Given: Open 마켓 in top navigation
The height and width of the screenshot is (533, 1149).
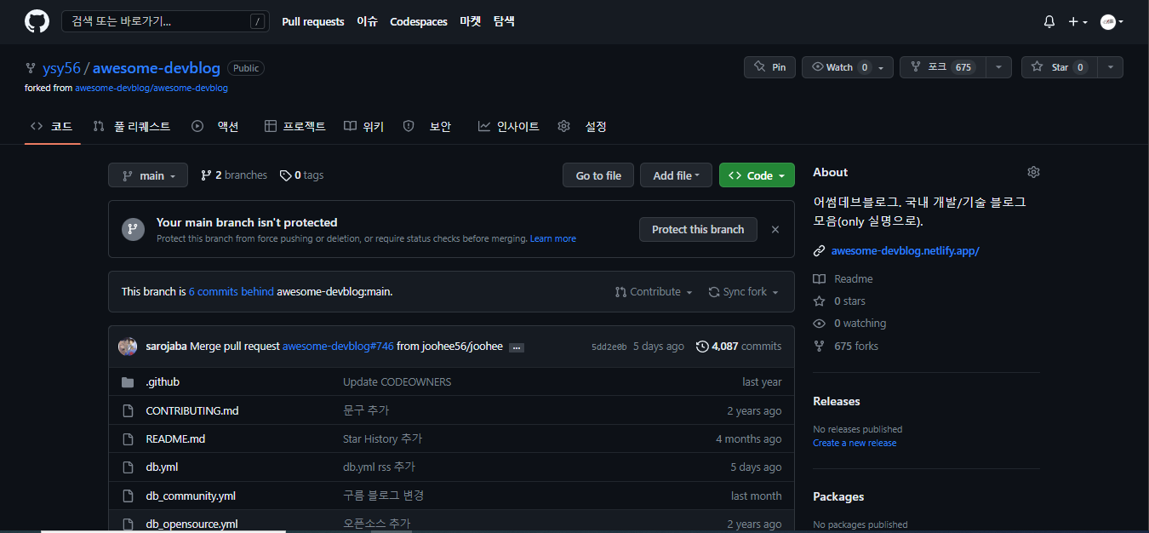Looking at the screenshot, I should (x=471, y=21).
